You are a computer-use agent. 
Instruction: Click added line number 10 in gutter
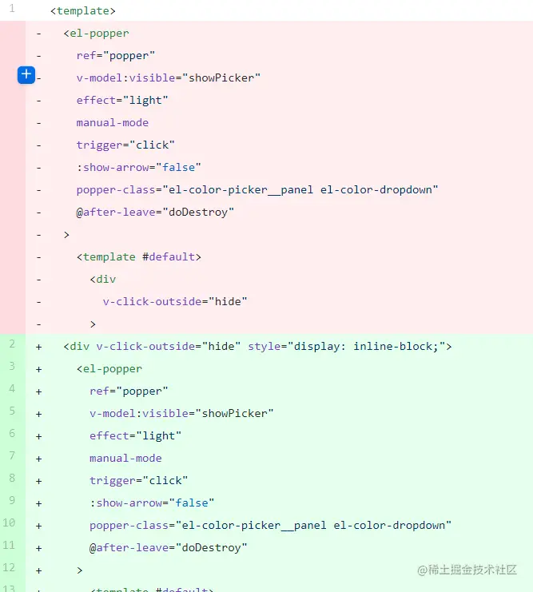[x=9, y=523]
